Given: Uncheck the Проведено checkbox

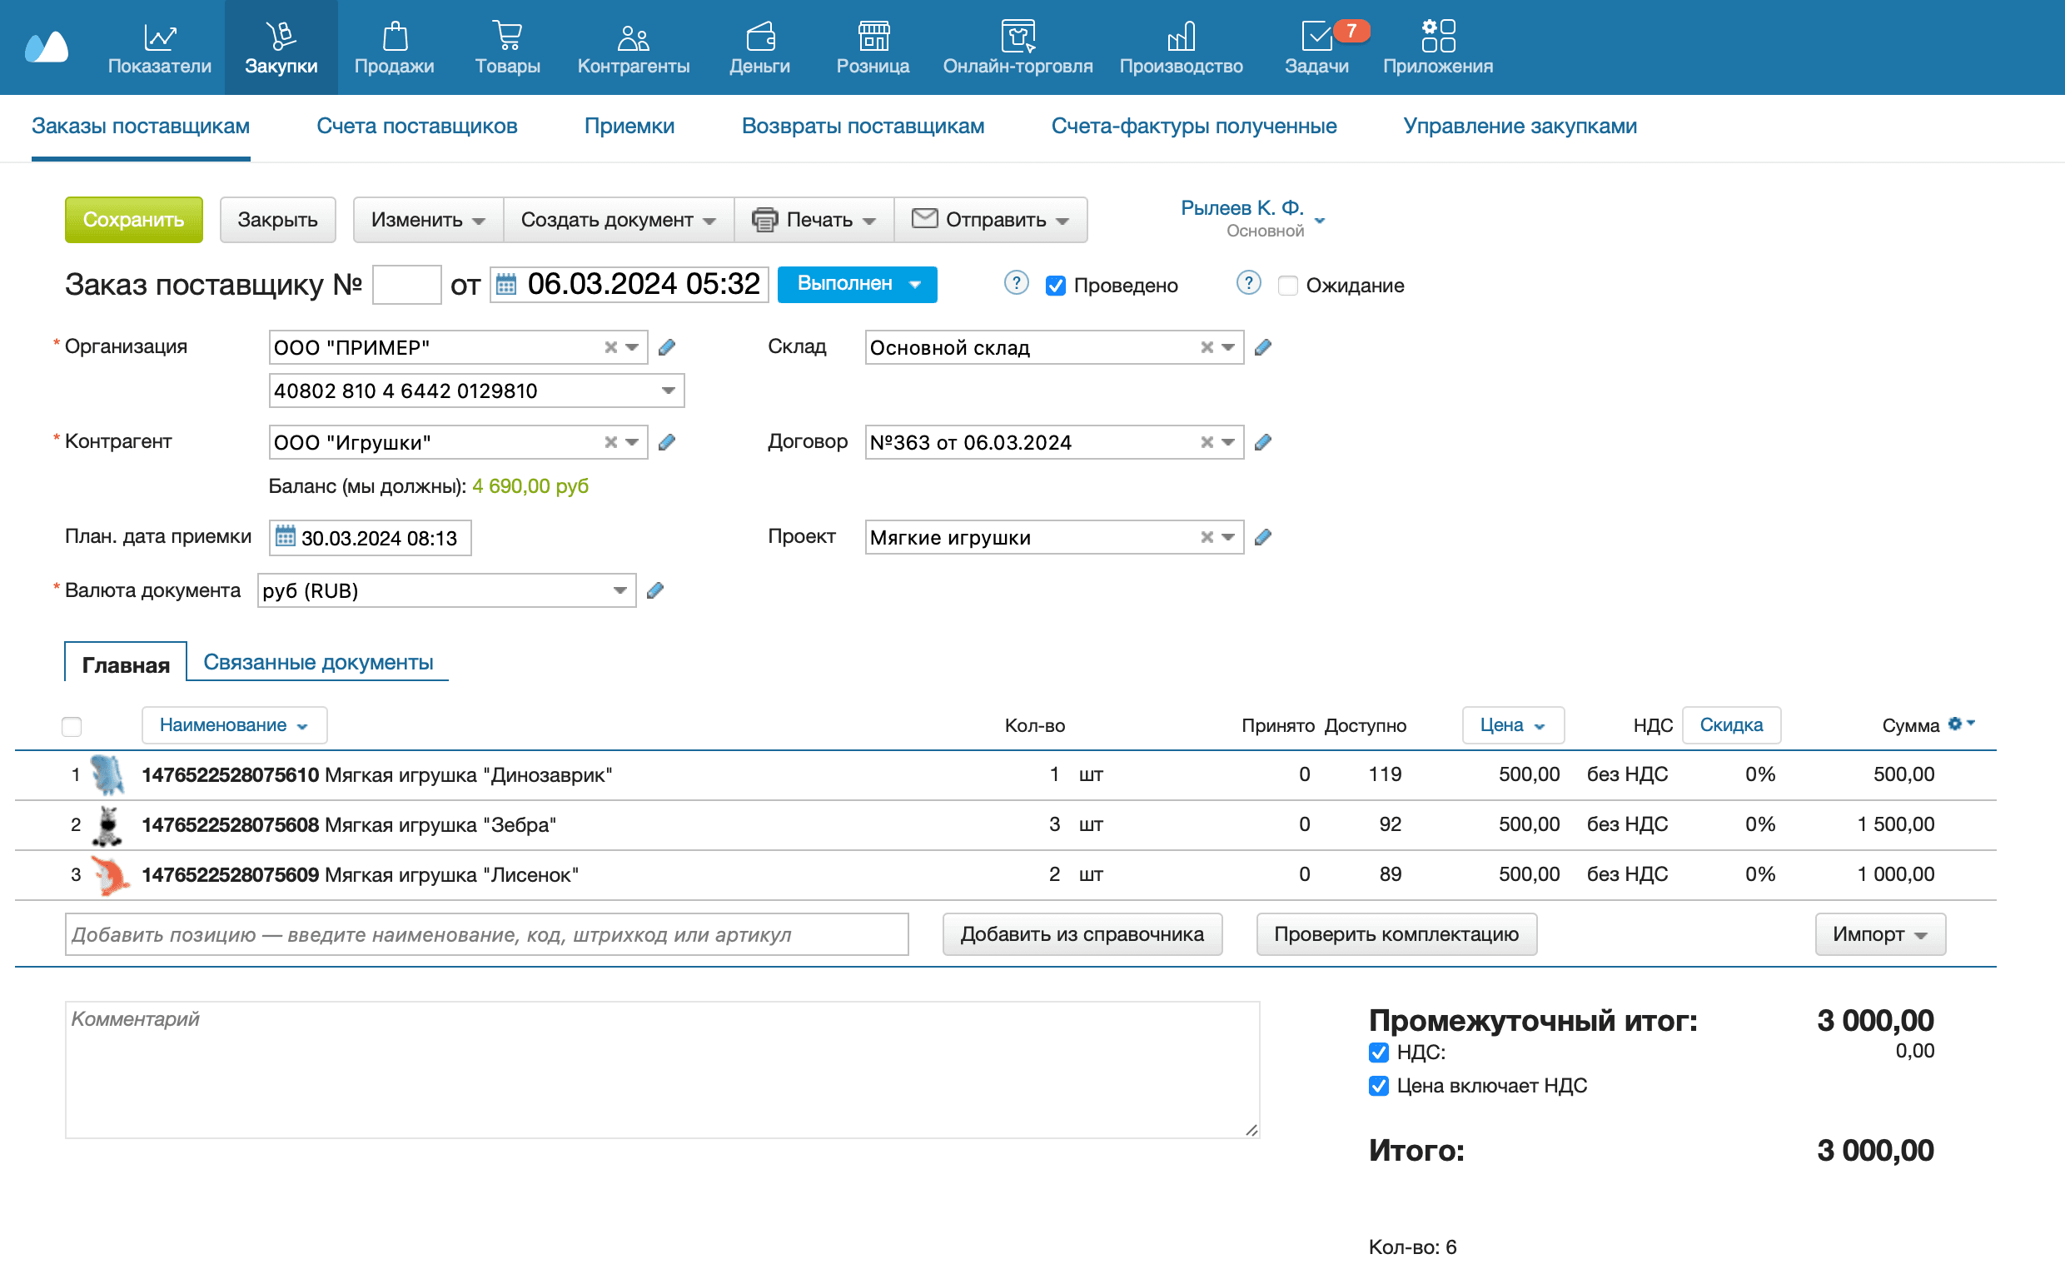Looking at the screenshot, I should pos(1055,286).
